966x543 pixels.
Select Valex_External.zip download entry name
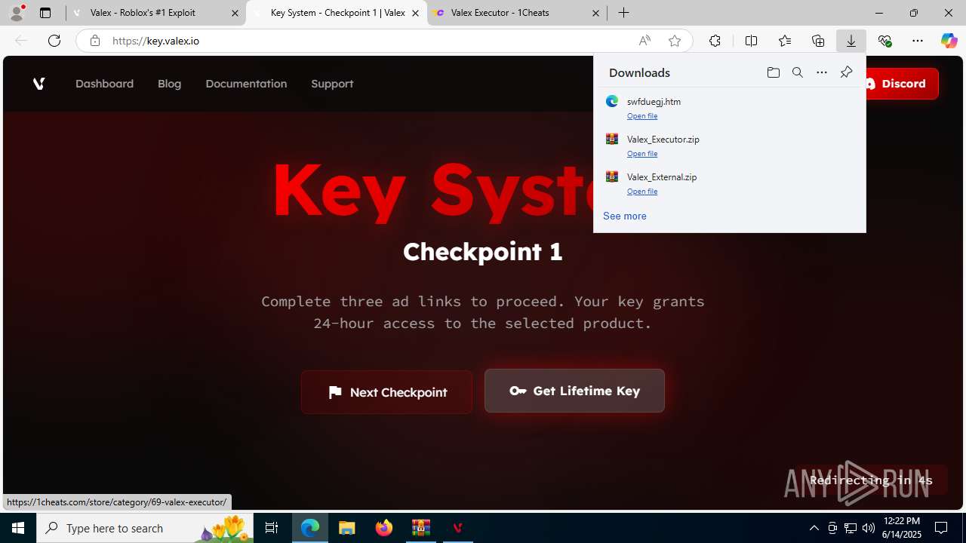pyautogui.click(x=662, y=177)
